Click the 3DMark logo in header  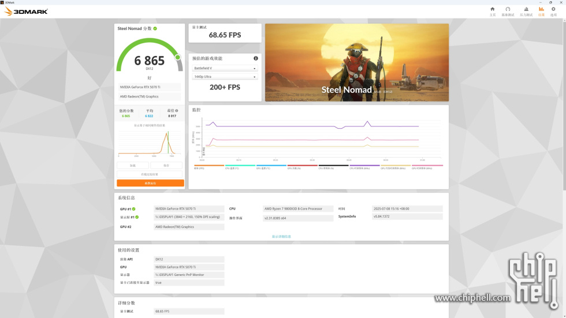click(26, 12)
